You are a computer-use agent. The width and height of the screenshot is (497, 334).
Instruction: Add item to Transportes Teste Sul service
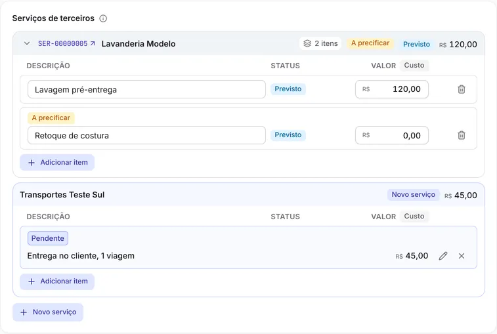point(57,282)
